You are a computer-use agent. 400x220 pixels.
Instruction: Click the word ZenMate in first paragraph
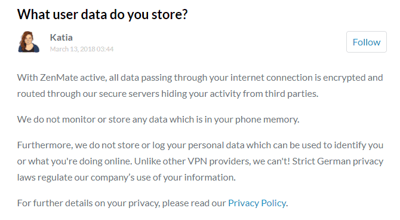pos(59,78)
